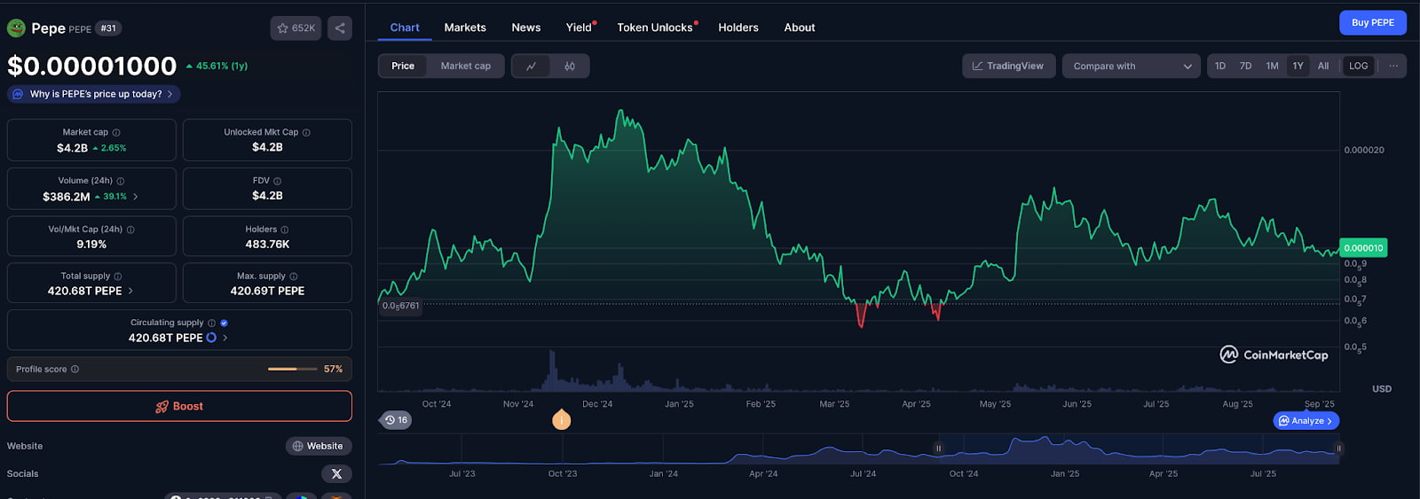This screenshot has height=499, width=1420.
Task: Click the Profile score progress bar
Action: click(292, 369)
